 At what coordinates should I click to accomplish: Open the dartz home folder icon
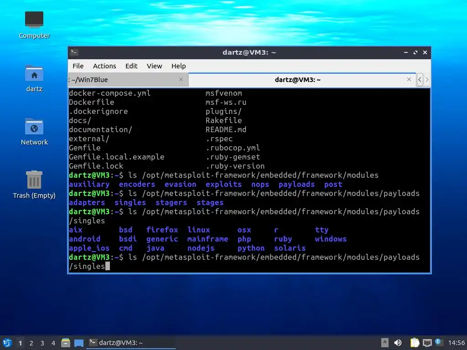click(34, 78)
